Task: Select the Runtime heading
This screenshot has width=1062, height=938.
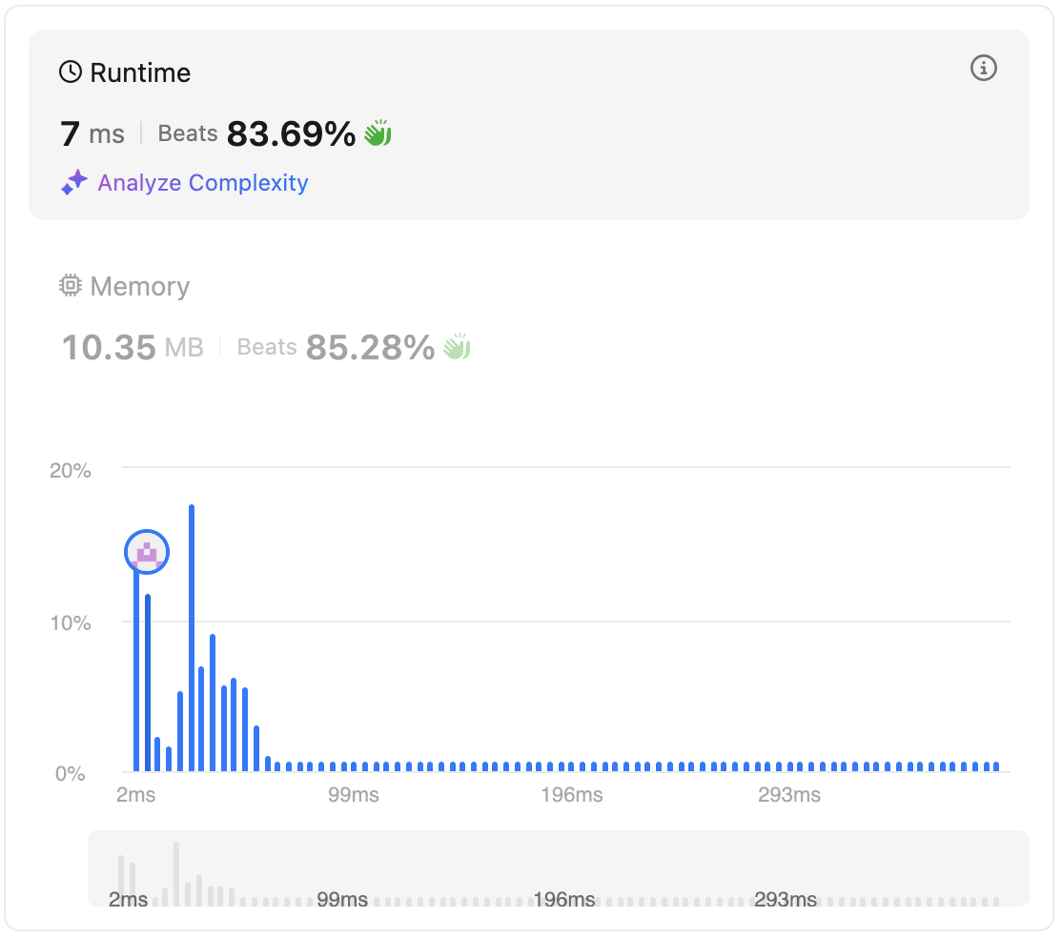Action: coord(140,72)
